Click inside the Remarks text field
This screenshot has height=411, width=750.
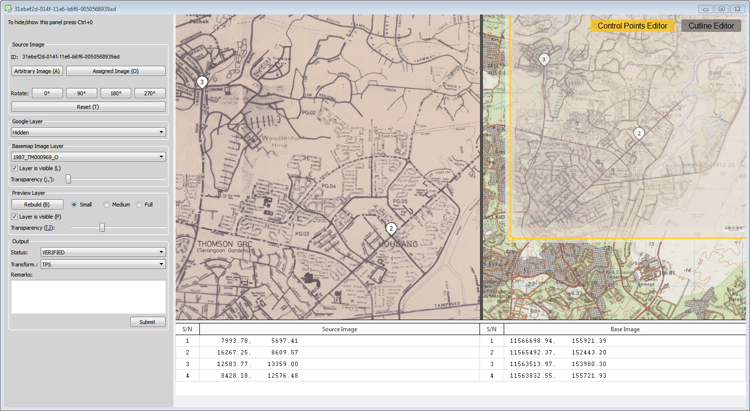tap(88, 296)
